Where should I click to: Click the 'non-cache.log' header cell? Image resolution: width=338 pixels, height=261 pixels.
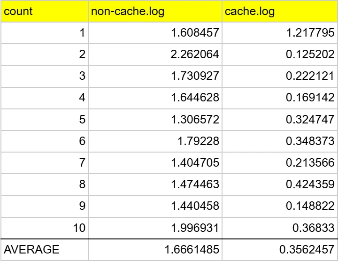(x=155, y=11)
